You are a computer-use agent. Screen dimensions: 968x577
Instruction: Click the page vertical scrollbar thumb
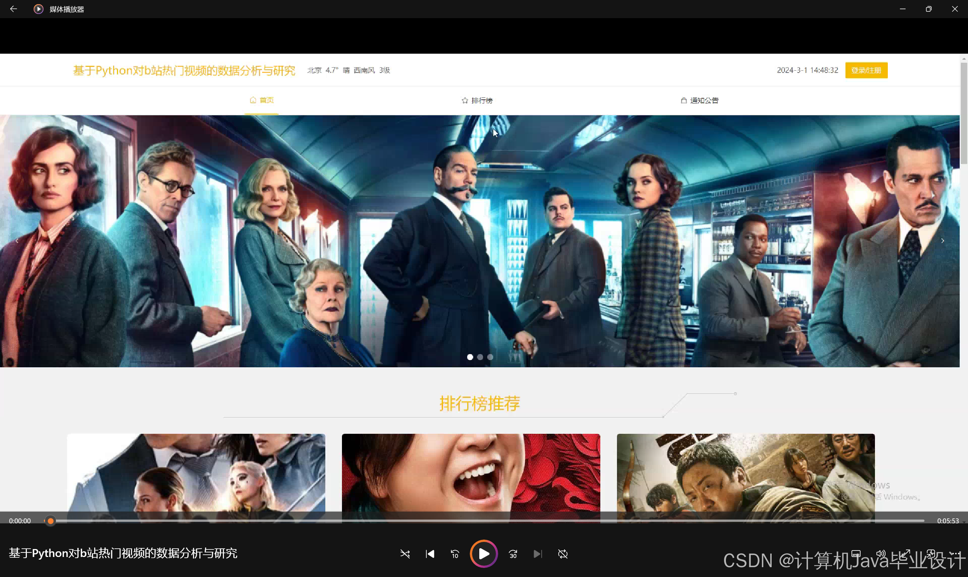(x=964, y=113)
